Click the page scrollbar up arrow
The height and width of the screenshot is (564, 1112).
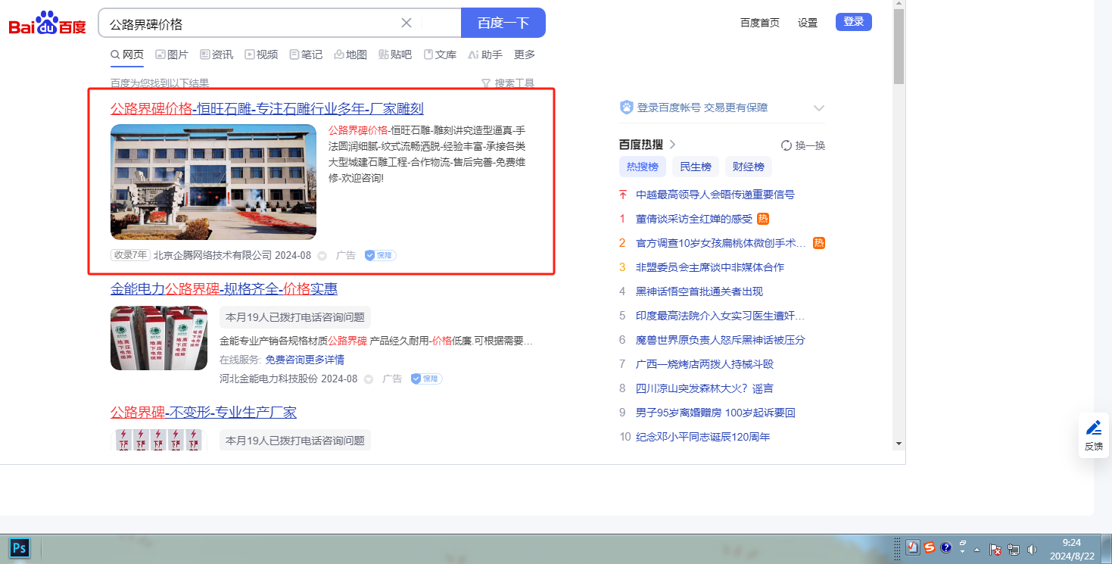point(899,5)
